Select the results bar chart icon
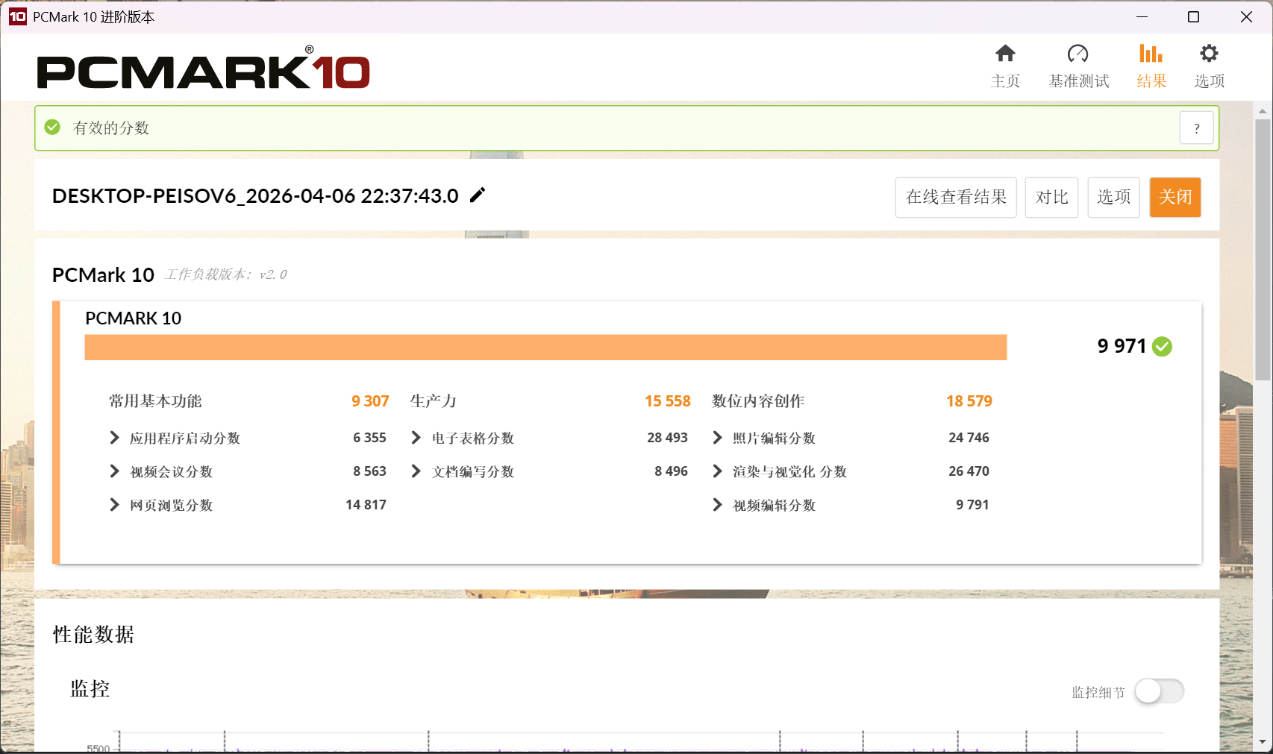Image resolution: width=1273 pixels, height=754 pixels. [x=1151, y=53]
